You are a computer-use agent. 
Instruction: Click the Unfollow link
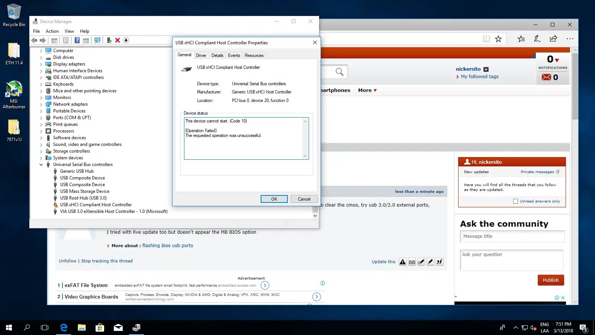click(x=67, y=261)
